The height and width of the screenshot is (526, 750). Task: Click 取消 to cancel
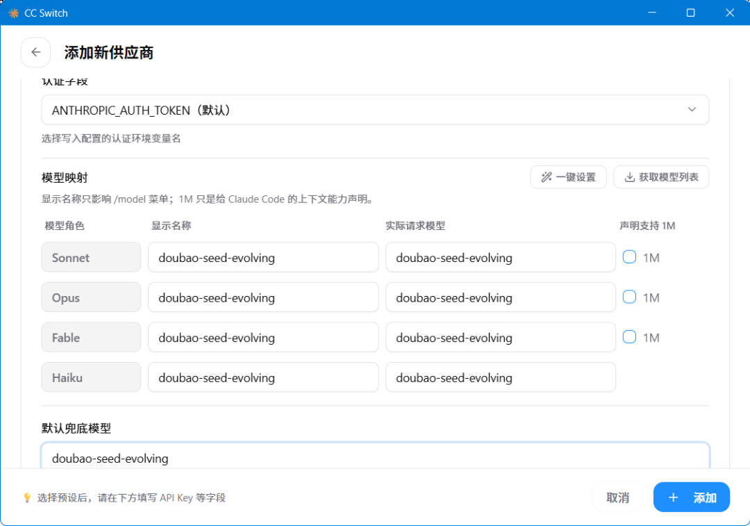617,498
